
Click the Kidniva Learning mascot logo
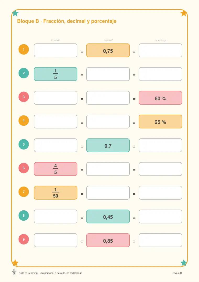14,272
